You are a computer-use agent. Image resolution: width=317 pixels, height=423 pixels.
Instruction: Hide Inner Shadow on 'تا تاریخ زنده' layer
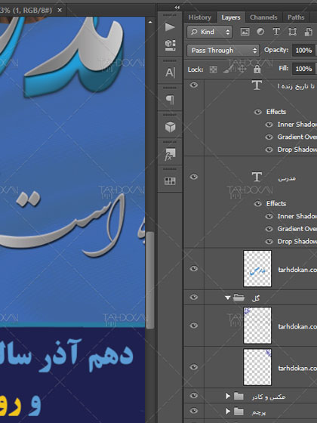[269, 125]
